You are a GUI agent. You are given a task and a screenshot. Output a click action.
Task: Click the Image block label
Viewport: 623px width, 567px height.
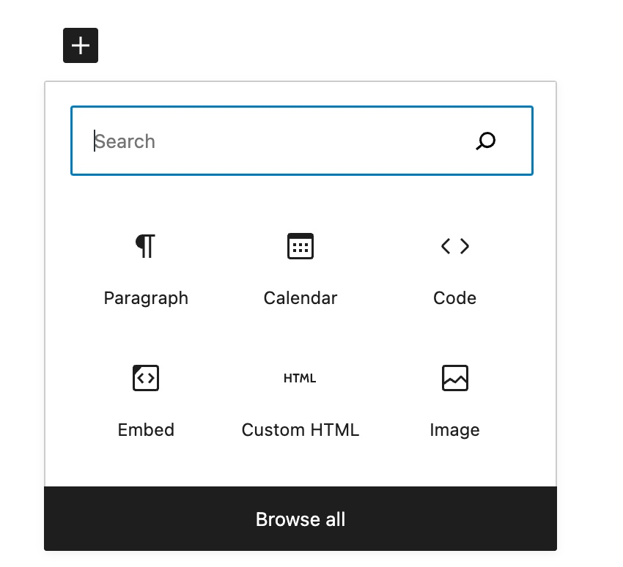(455, 431)
